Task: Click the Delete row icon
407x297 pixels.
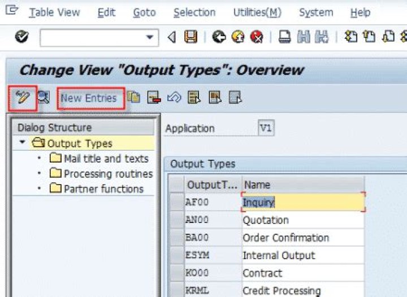Action: click(154, 98)
